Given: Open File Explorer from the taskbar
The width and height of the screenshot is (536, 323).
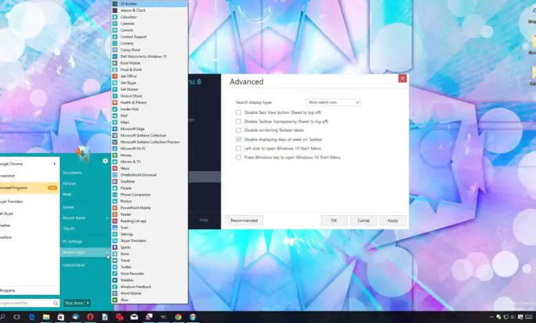Looking at the screenshot, I should [x=46, y=318].
